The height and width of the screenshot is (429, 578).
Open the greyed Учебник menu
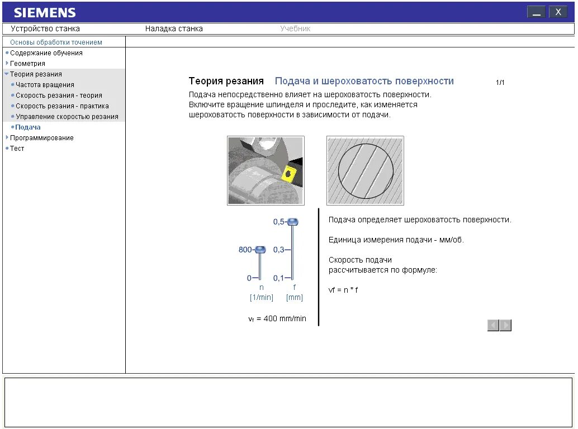click(x=295, y=28)
